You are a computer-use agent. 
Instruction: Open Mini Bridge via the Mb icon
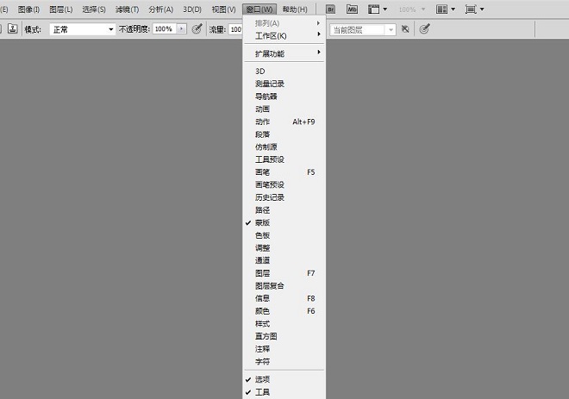pos(352,9)
